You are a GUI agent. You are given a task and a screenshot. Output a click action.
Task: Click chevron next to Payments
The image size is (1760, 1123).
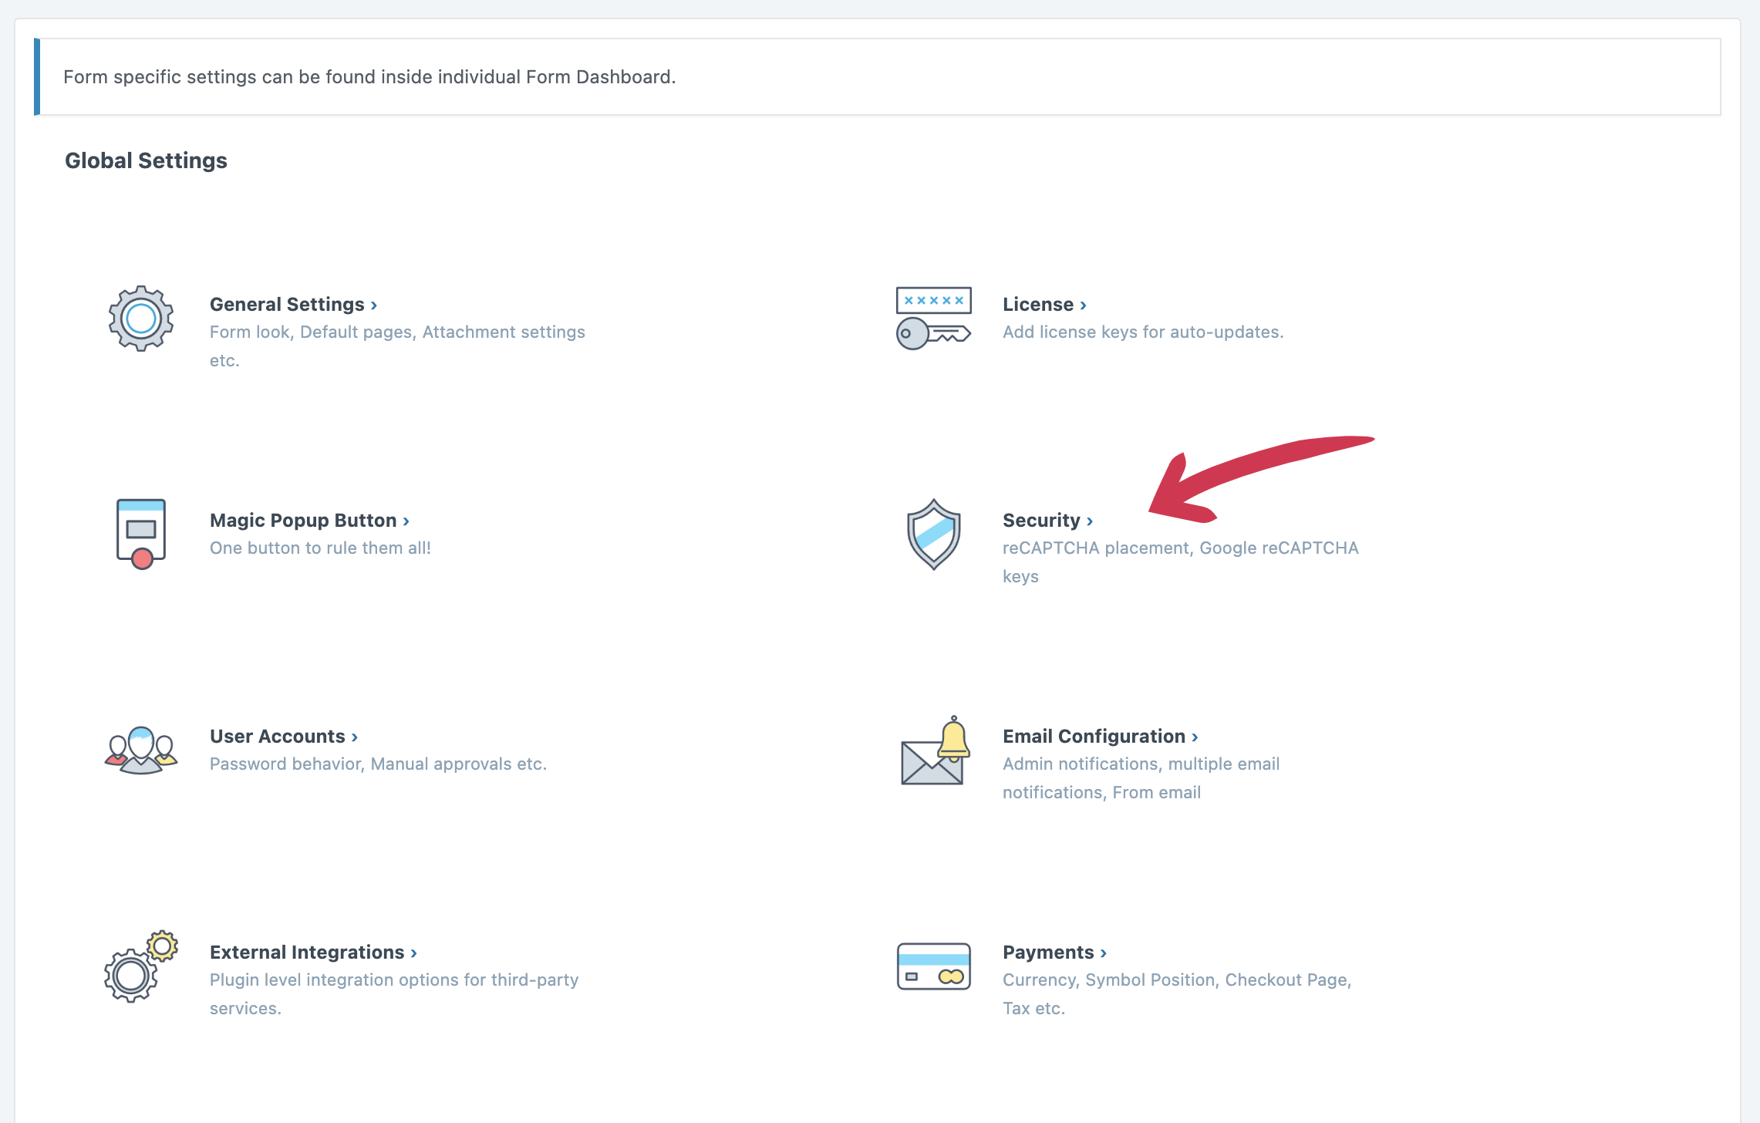(x=1104, y=954)
